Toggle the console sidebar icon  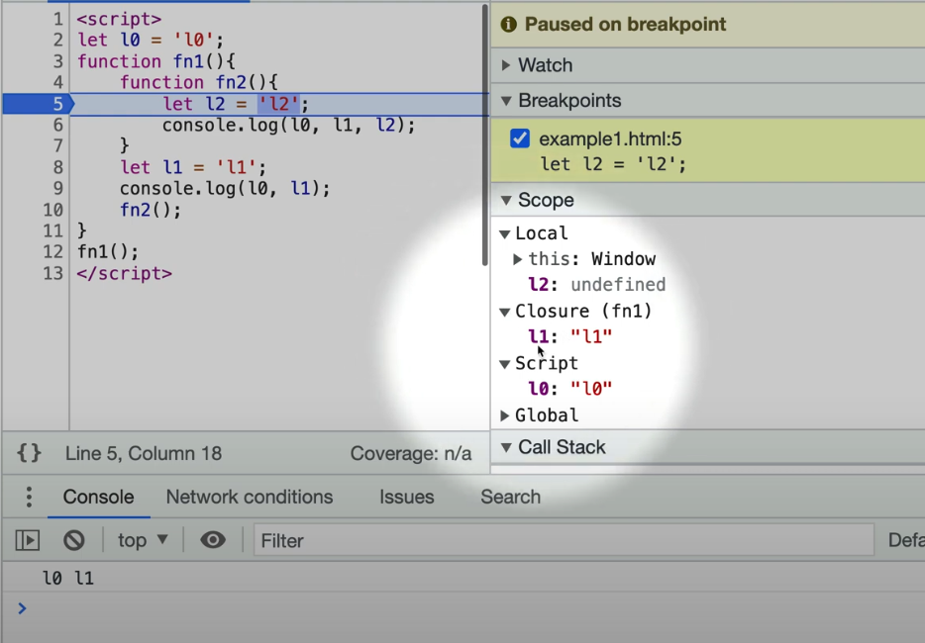27,540
